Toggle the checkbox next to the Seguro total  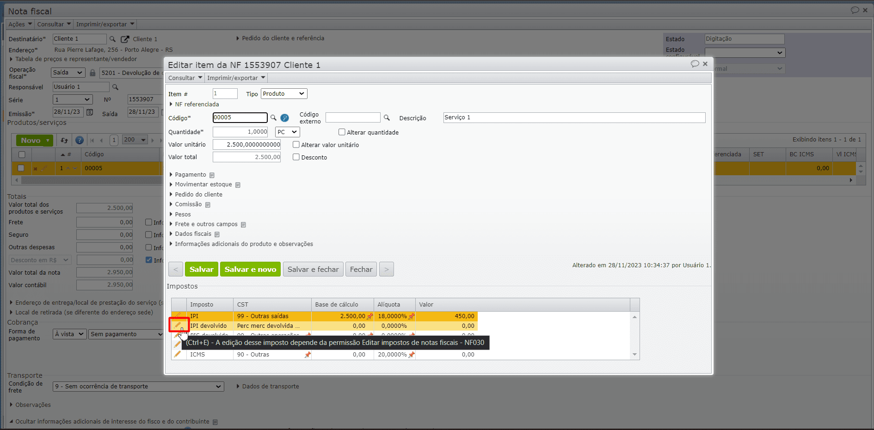point(149,235)
